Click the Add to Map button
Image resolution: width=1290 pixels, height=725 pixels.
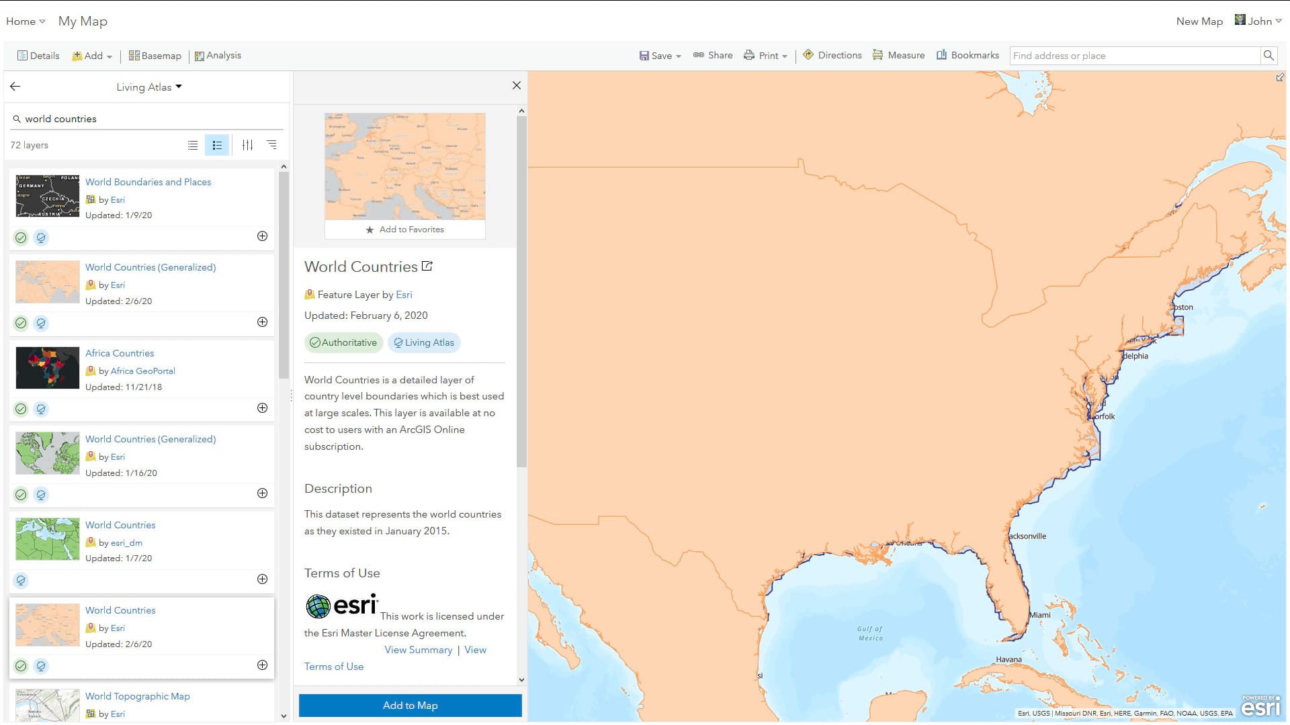pyautogui.click(x=411, y=706)
